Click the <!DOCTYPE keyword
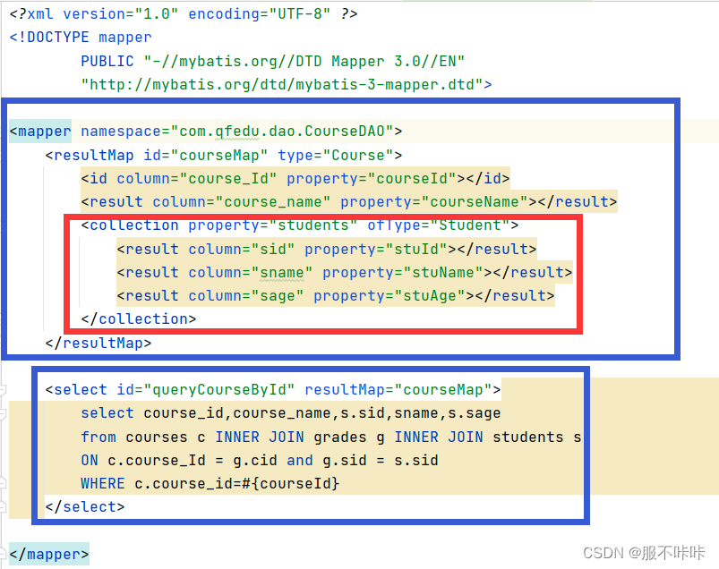 [49, 37]
